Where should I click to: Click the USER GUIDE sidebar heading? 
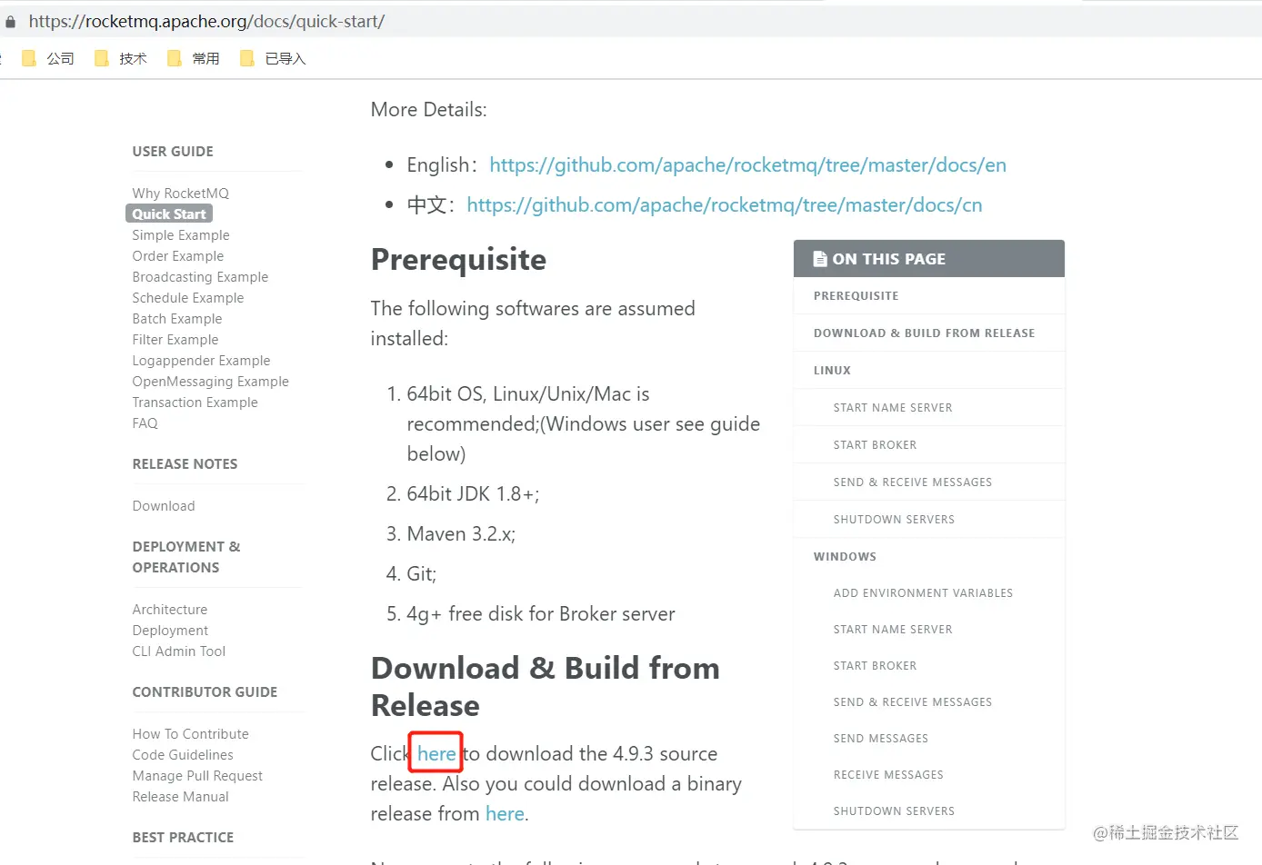tap(173, 151)
